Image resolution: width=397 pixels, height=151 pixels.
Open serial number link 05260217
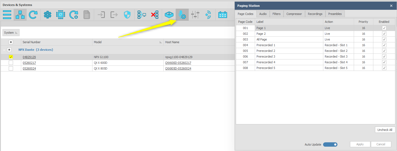click(x=29, y=63)
